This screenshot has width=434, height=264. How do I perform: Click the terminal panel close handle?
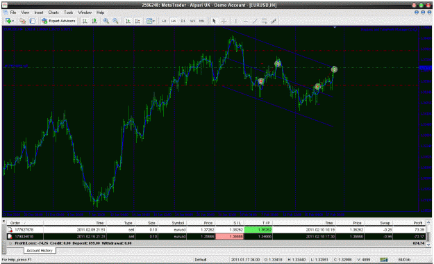coord(4,222)
